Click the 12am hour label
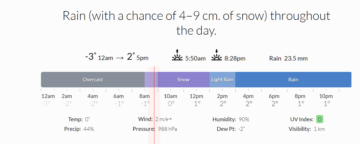 (x=48, y=96)
